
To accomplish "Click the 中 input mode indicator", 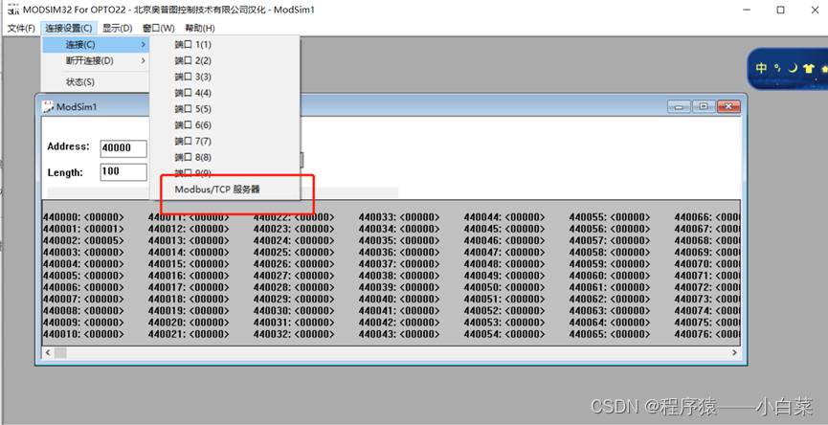I will [x=761, y=68].
